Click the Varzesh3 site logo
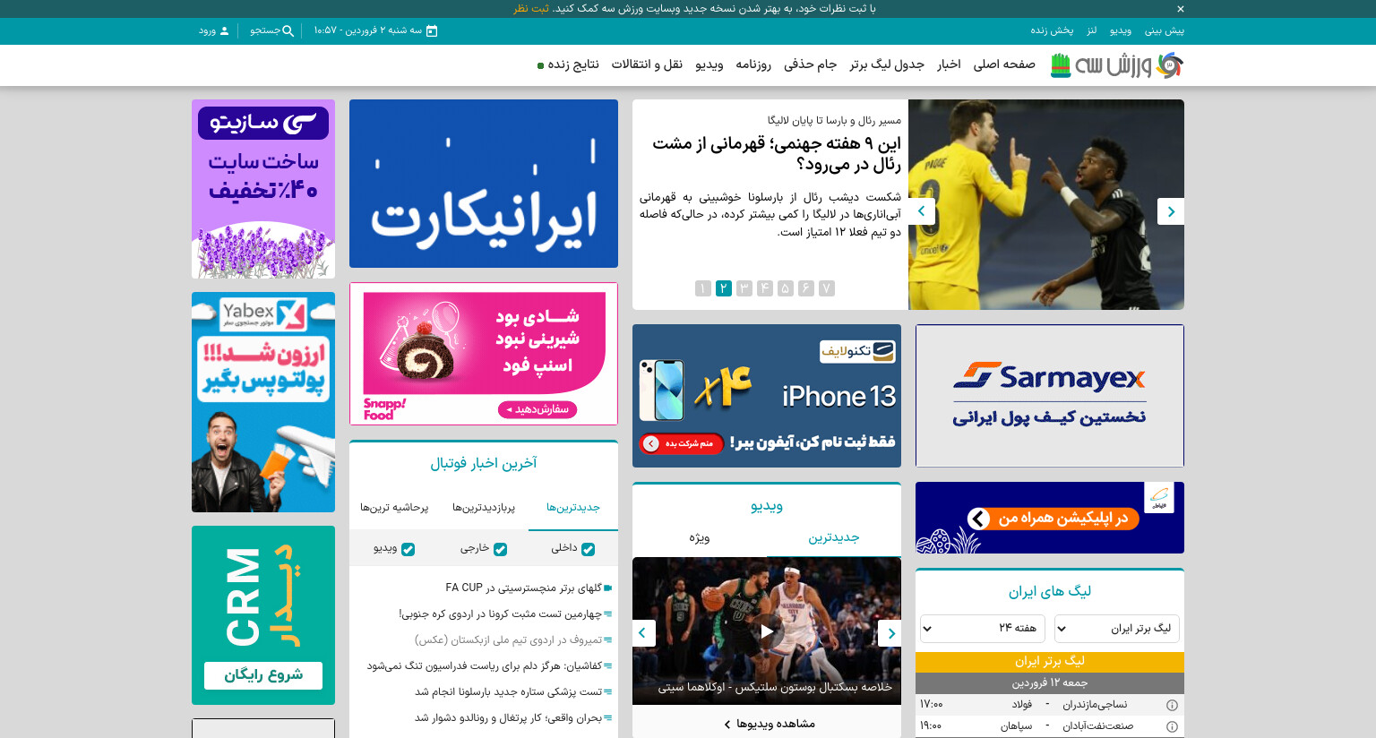The height and width of the screenshot is (738, 1376). click(x=1117, y=65)
